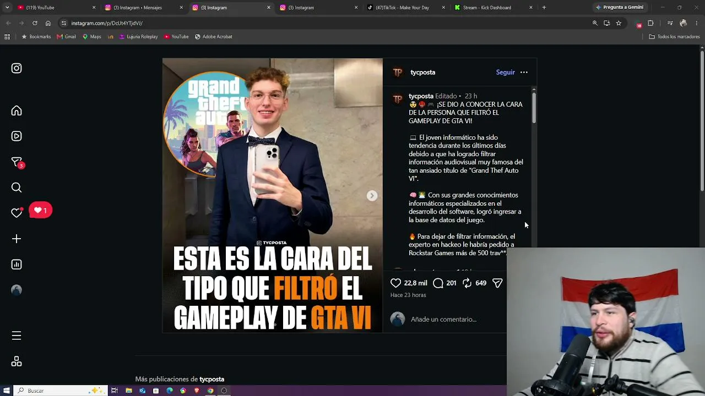Follow tycposta with Seguir button

[x=505, y=72]
